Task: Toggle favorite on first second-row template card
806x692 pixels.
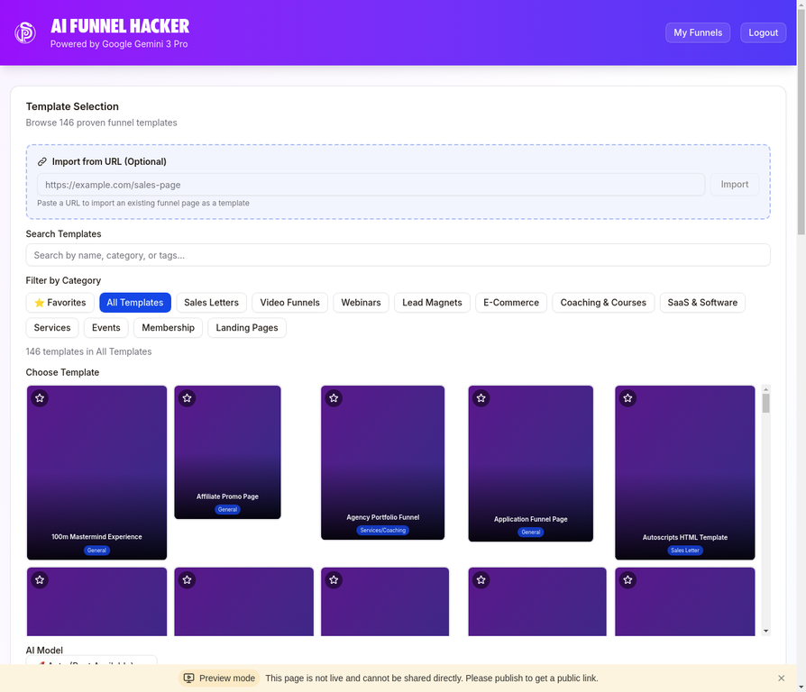Action: point(39,580)
